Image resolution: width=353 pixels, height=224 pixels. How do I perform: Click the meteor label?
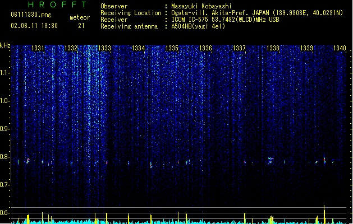tap(80, 17)
